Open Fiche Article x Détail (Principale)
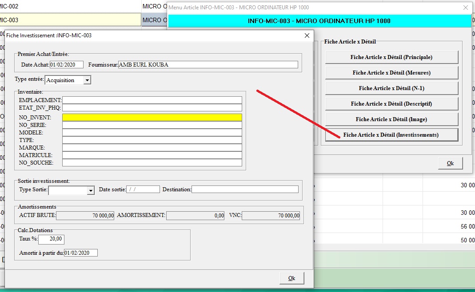Image resolution: width=475 pixels, height=292 pixels. tap(391, 57)
